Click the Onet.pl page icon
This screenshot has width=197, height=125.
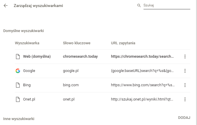pos(18,99)
